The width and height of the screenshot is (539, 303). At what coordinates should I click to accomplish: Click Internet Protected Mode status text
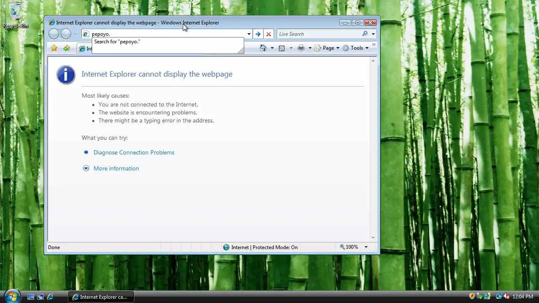(264, 247)
